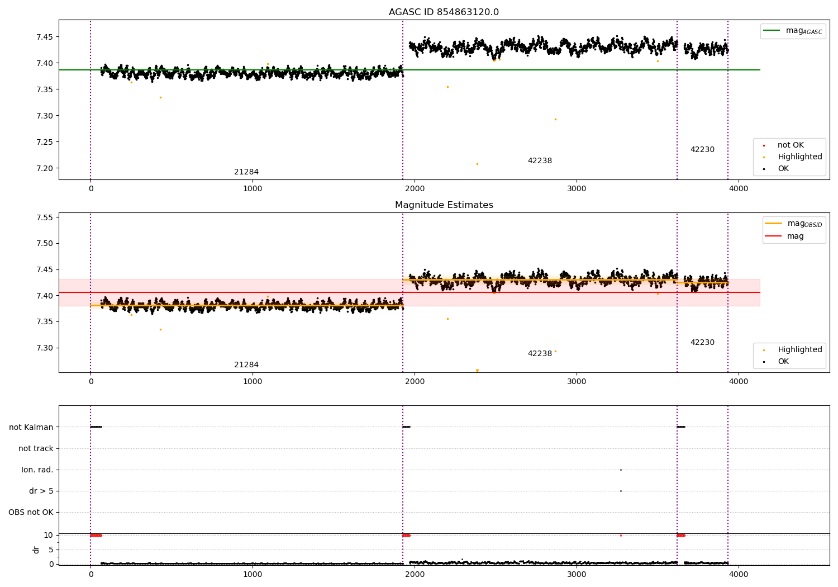The height and width of the screenshot is (587, 838).
Task: Click the 4000 x-tick under the middle plot
Action: point(739,382)
